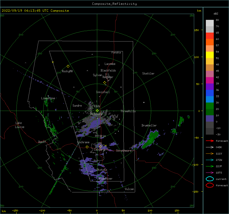Screen dimensions: 229x214
Task: Click the RedDeer label on the map
Action: 108,77
